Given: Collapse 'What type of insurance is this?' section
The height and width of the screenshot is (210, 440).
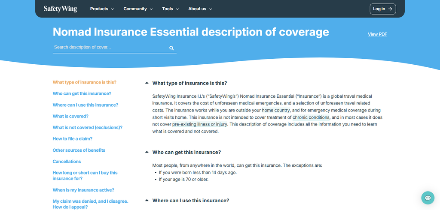Looking at the screenshot, I should pyautogui.click(x=147, y=83).
